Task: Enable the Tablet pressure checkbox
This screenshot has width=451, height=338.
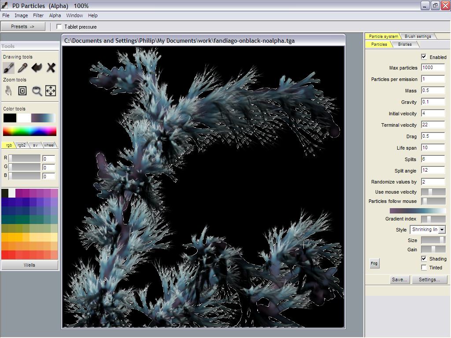Action: click(x=59, y=27)
